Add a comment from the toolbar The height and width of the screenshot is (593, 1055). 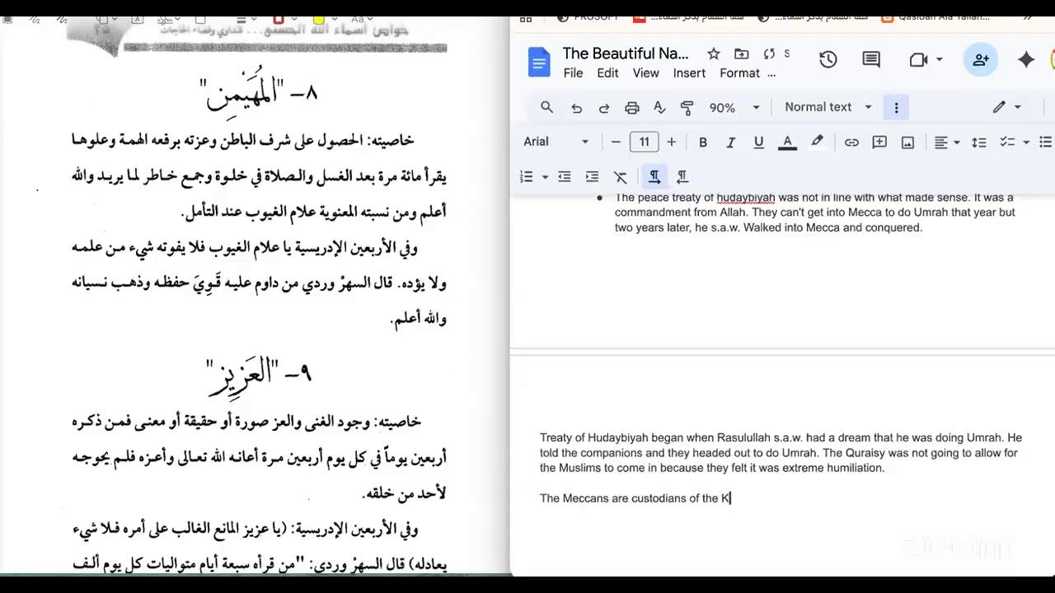879,142
